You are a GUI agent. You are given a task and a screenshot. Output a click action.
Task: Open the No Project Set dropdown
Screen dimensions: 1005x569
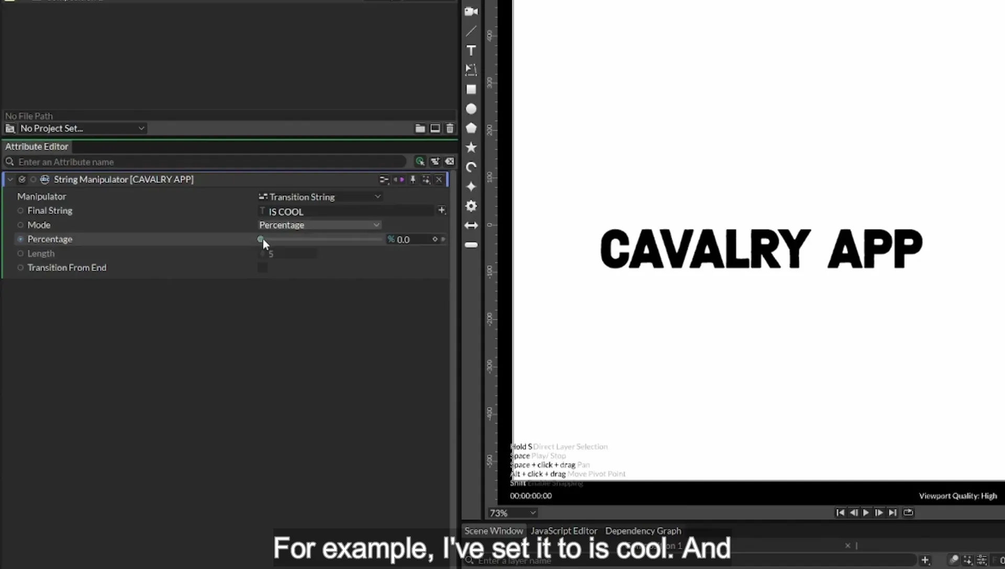tap(82, 128)
